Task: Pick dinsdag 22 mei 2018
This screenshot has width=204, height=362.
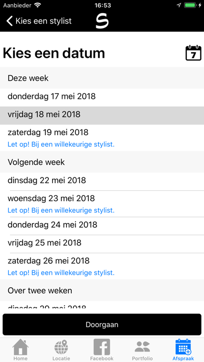Action: (102, 180)
